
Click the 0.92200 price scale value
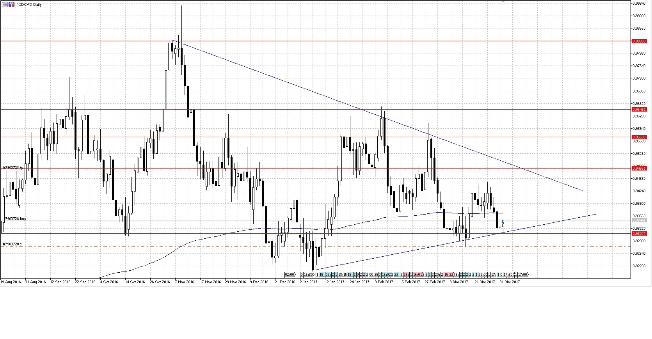coord(639,266)
